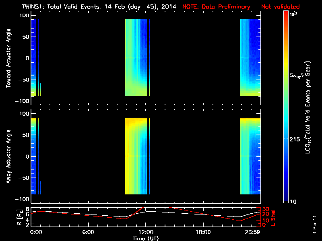Screen dimensions: 322x241
Task: Select the '215' color bar label
Action: point(295,139)
